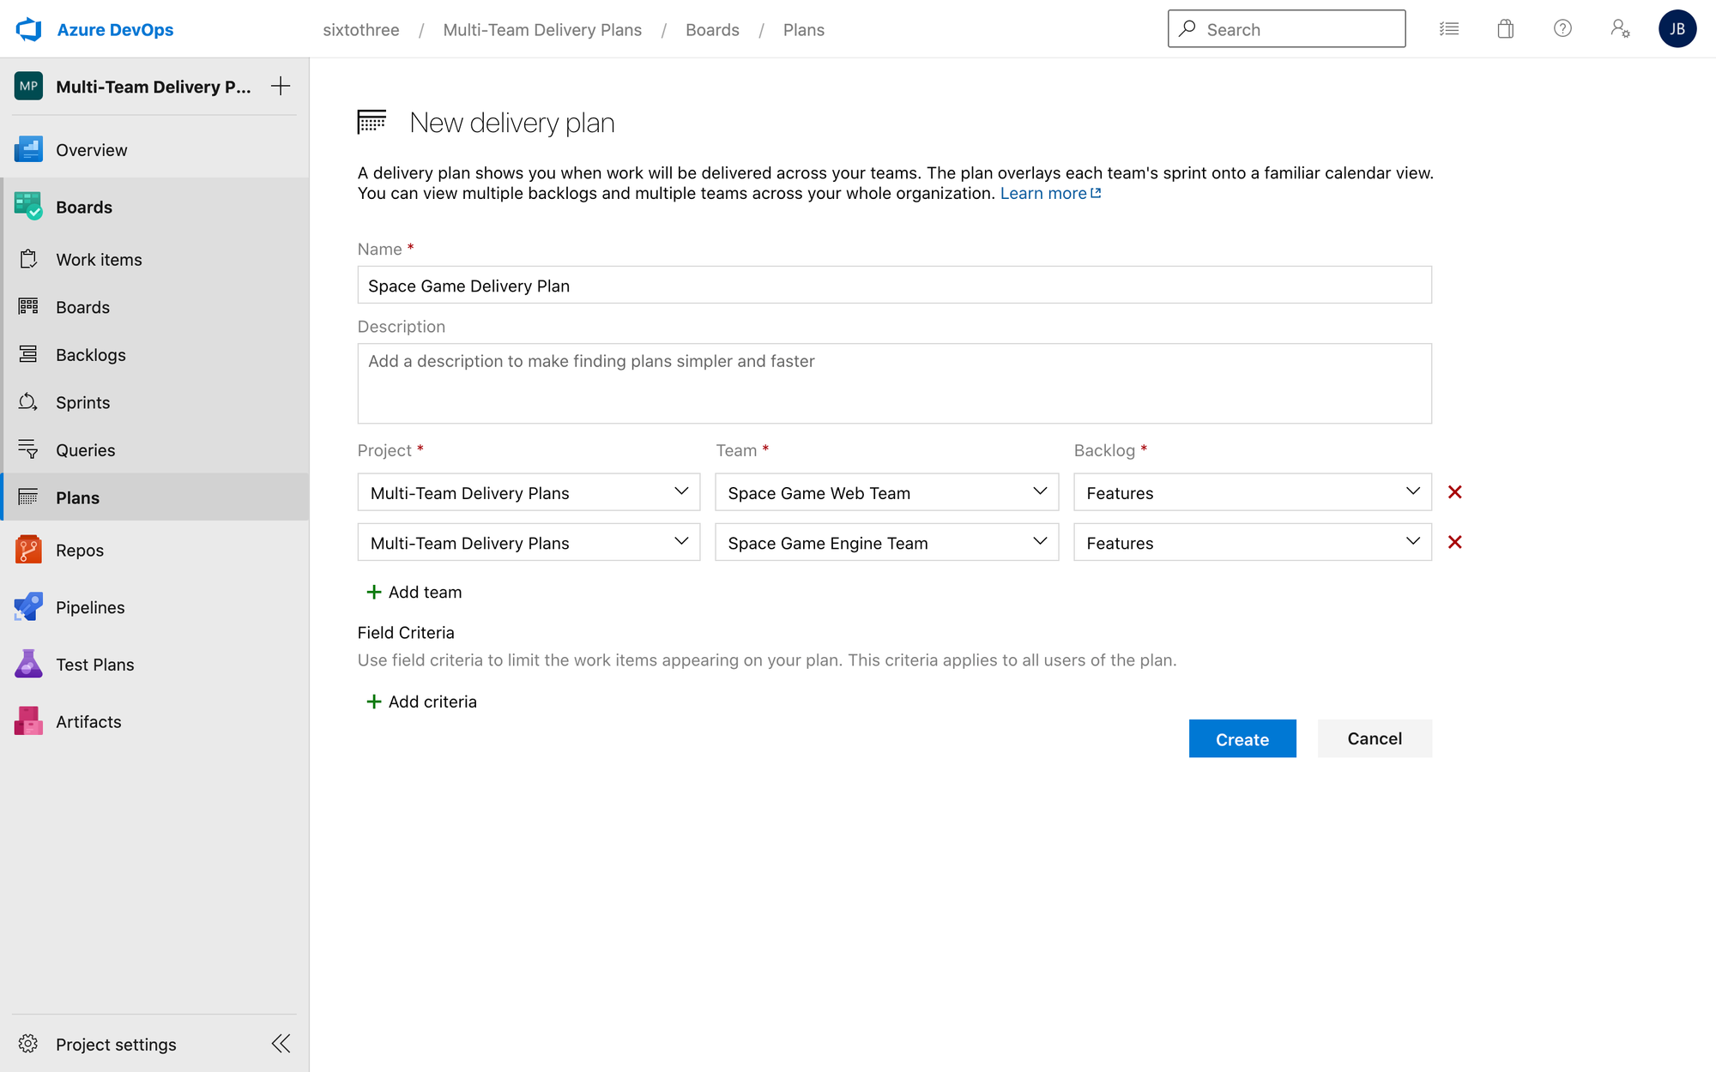This screenshot has width=1716, height=1072.
Task: Click Add criteria
Action: coord(421,702)
